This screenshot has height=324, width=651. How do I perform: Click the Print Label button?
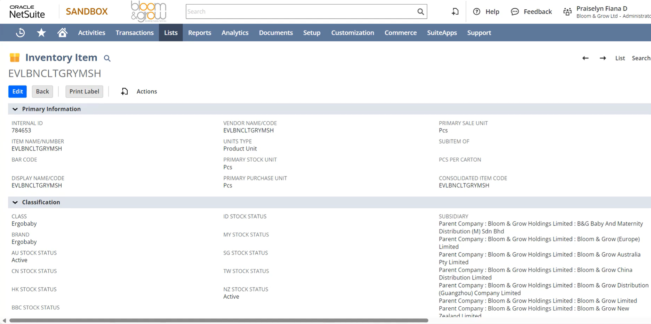tap(84, 91)
